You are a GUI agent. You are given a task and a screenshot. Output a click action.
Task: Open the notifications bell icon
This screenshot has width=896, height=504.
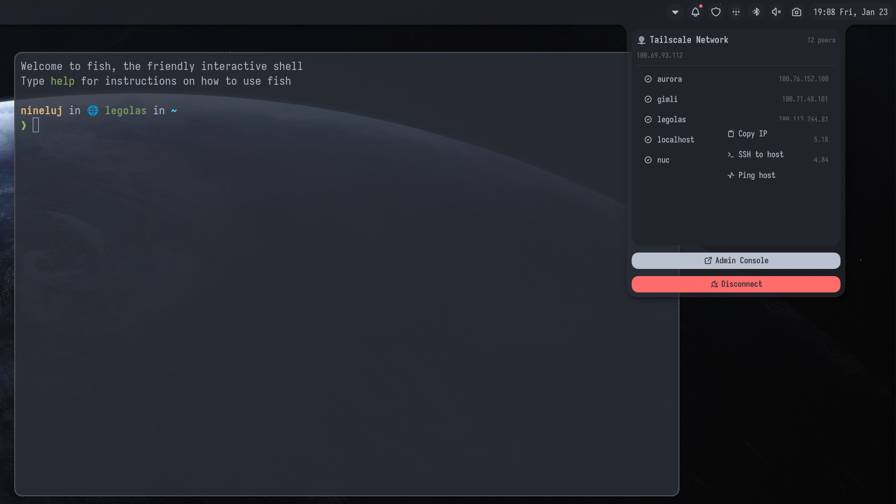(695, 12)
